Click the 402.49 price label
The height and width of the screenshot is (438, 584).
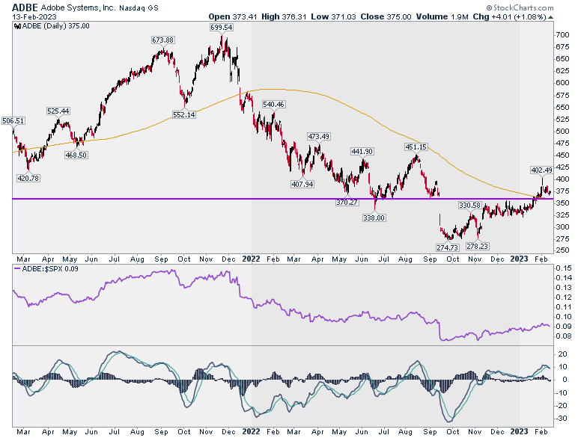[x=542, y=170]
